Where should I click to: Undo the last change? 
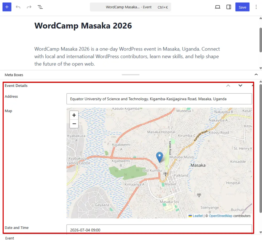tap(18, 7)
